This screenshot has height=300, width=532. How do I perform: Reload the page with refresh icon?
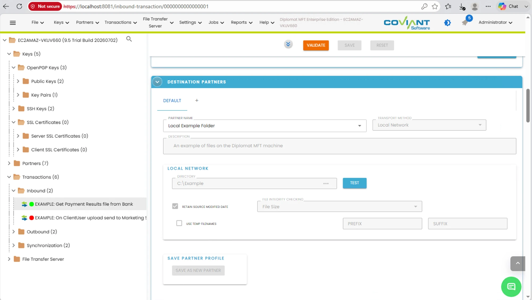click(19, 6)
